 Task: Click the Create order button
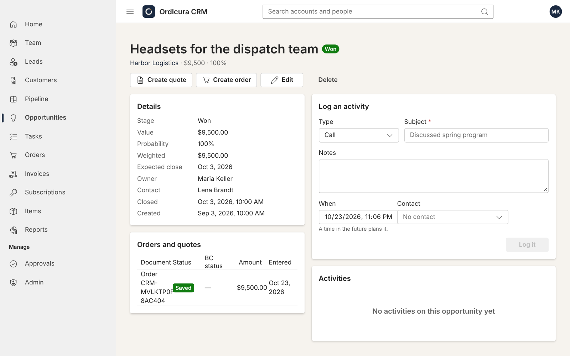(226, 80)
